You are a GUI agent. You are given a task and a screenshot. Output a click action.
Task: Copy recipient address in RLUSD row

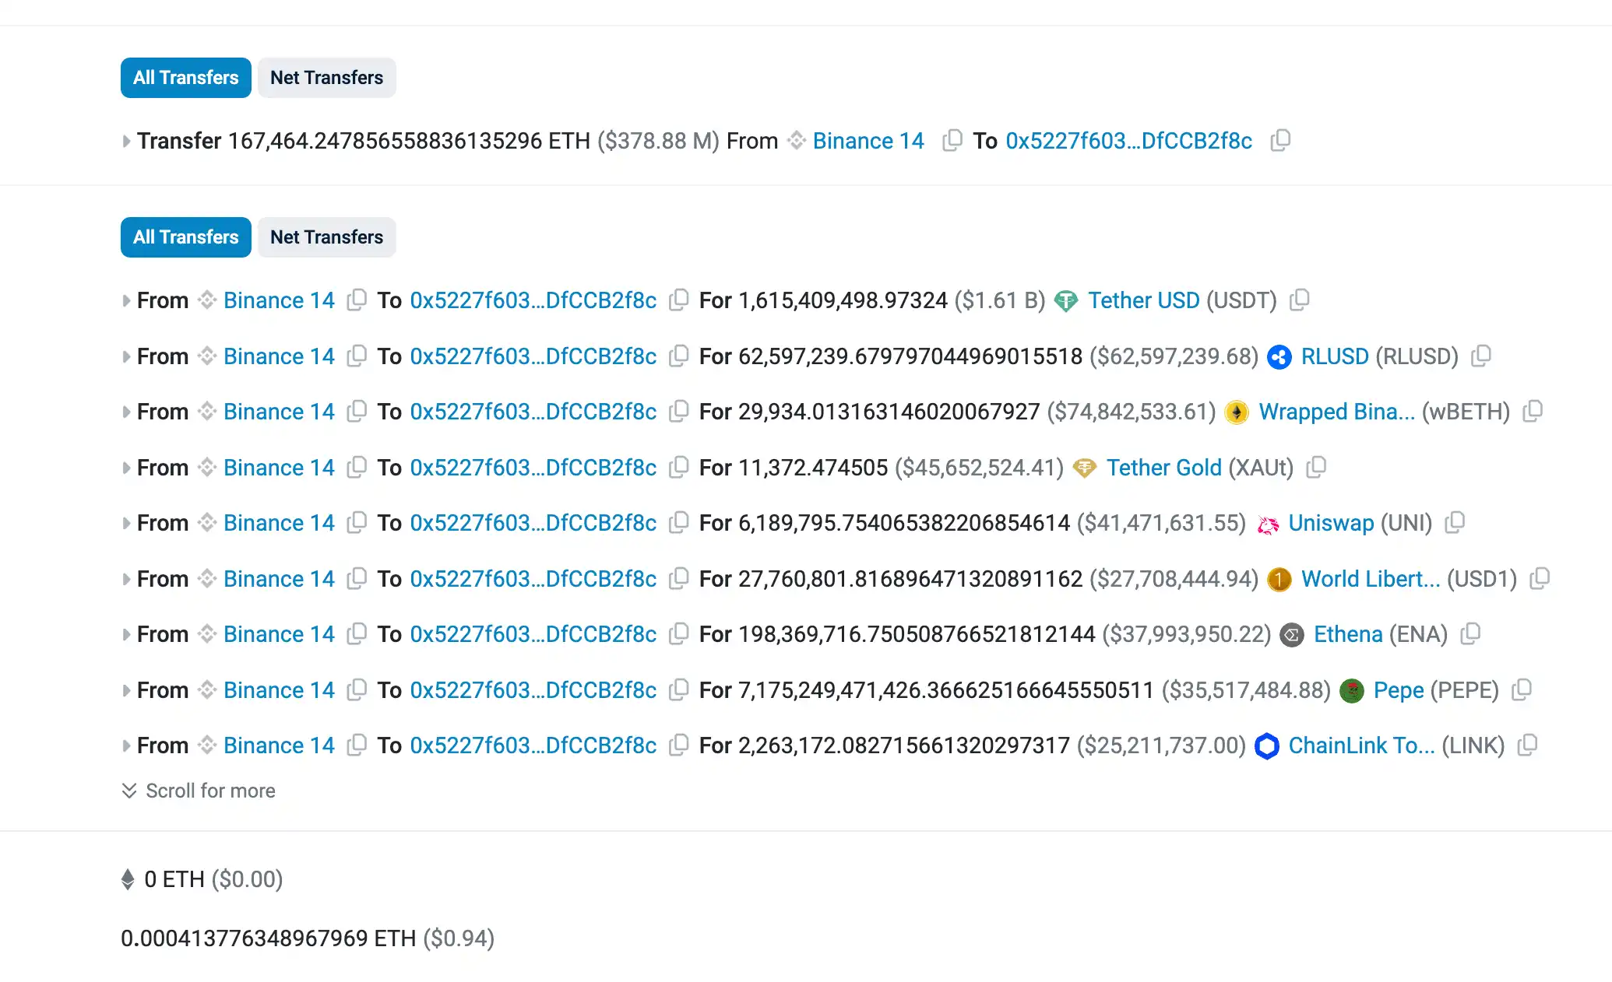click(678, 356)
